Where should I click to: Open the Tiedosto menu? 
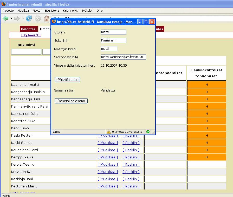(x=8, y=11)
